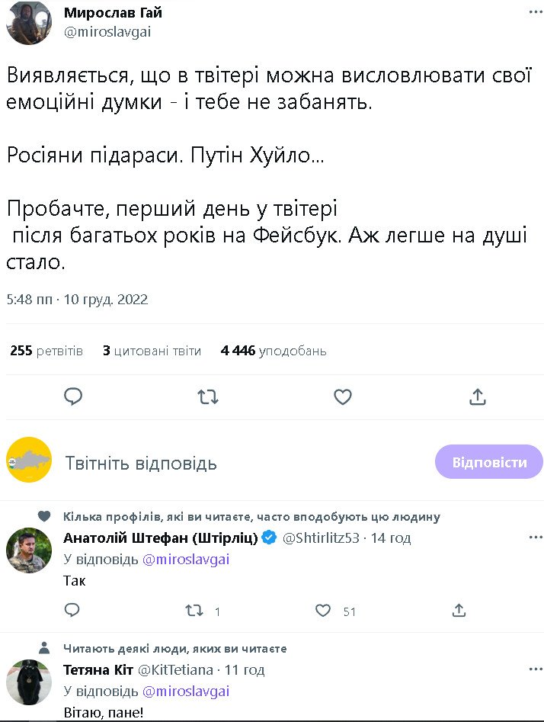
Task: Retweet Анатолій Штефан's reply
Action: [x=196, y=610]
